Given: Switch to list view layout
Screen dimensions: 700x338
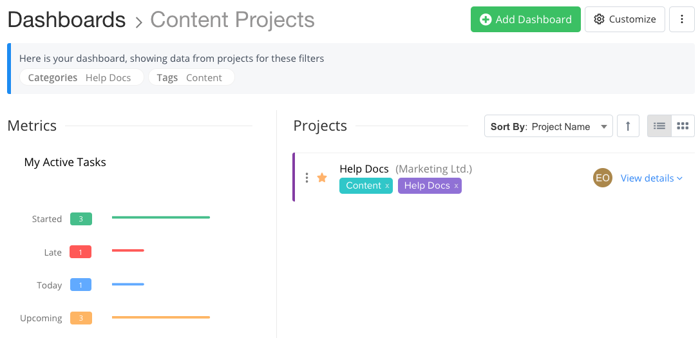Looking at the screenshot, I should [659, 126].
